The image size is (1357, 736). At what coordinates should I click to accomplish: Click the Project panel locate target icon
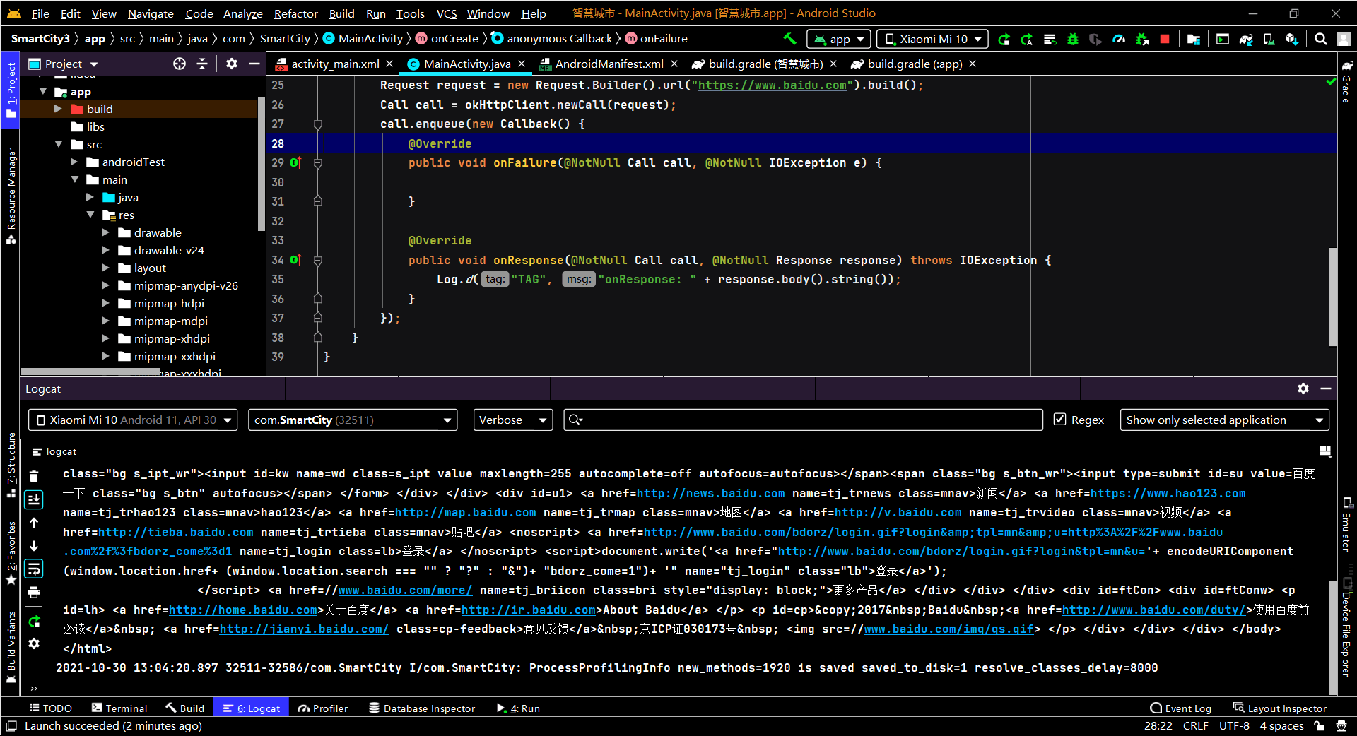180,64
